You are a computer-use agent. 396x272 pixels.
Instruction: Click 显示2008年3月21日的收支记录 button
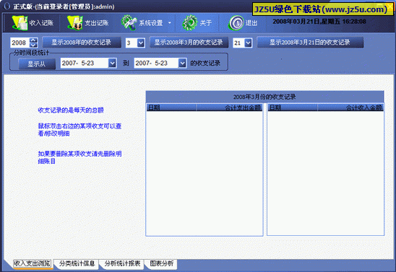click(x=310, y=43)
